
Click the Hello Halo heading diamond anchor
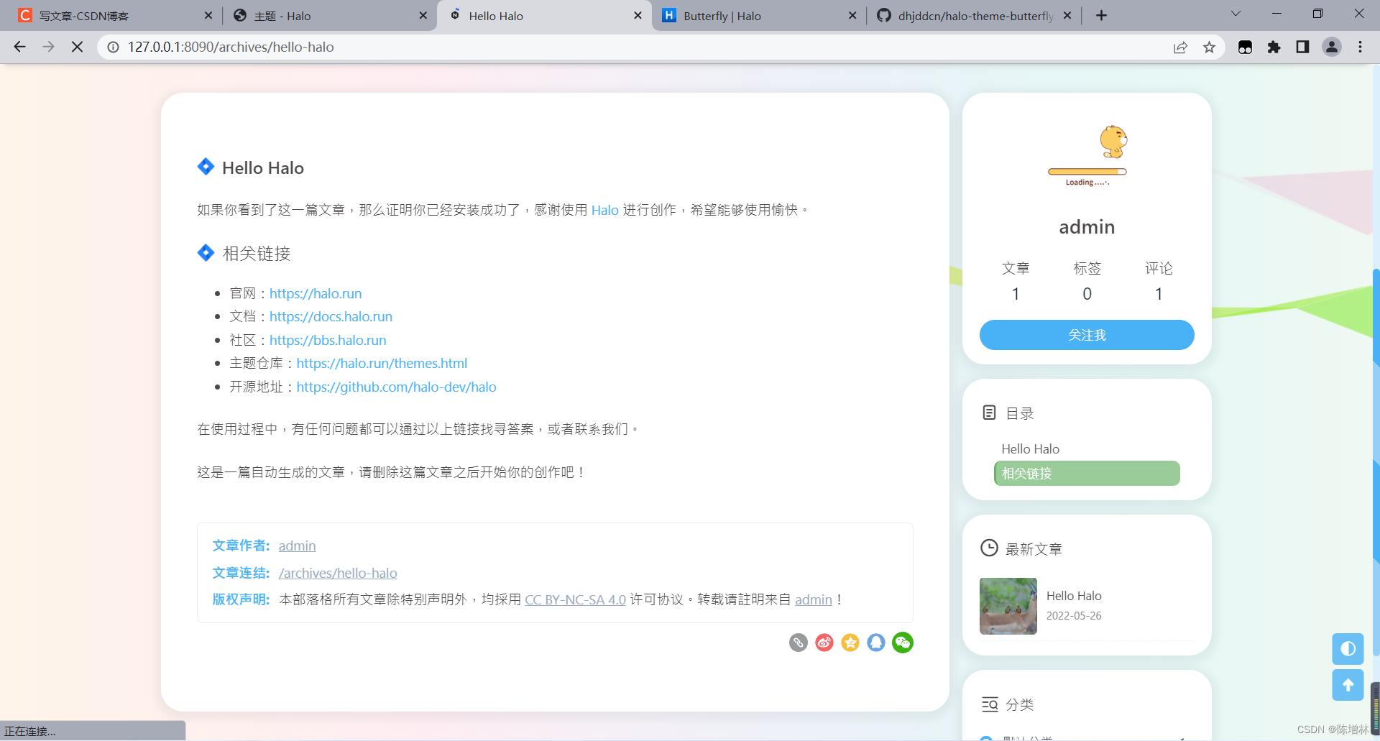point(206,167)
